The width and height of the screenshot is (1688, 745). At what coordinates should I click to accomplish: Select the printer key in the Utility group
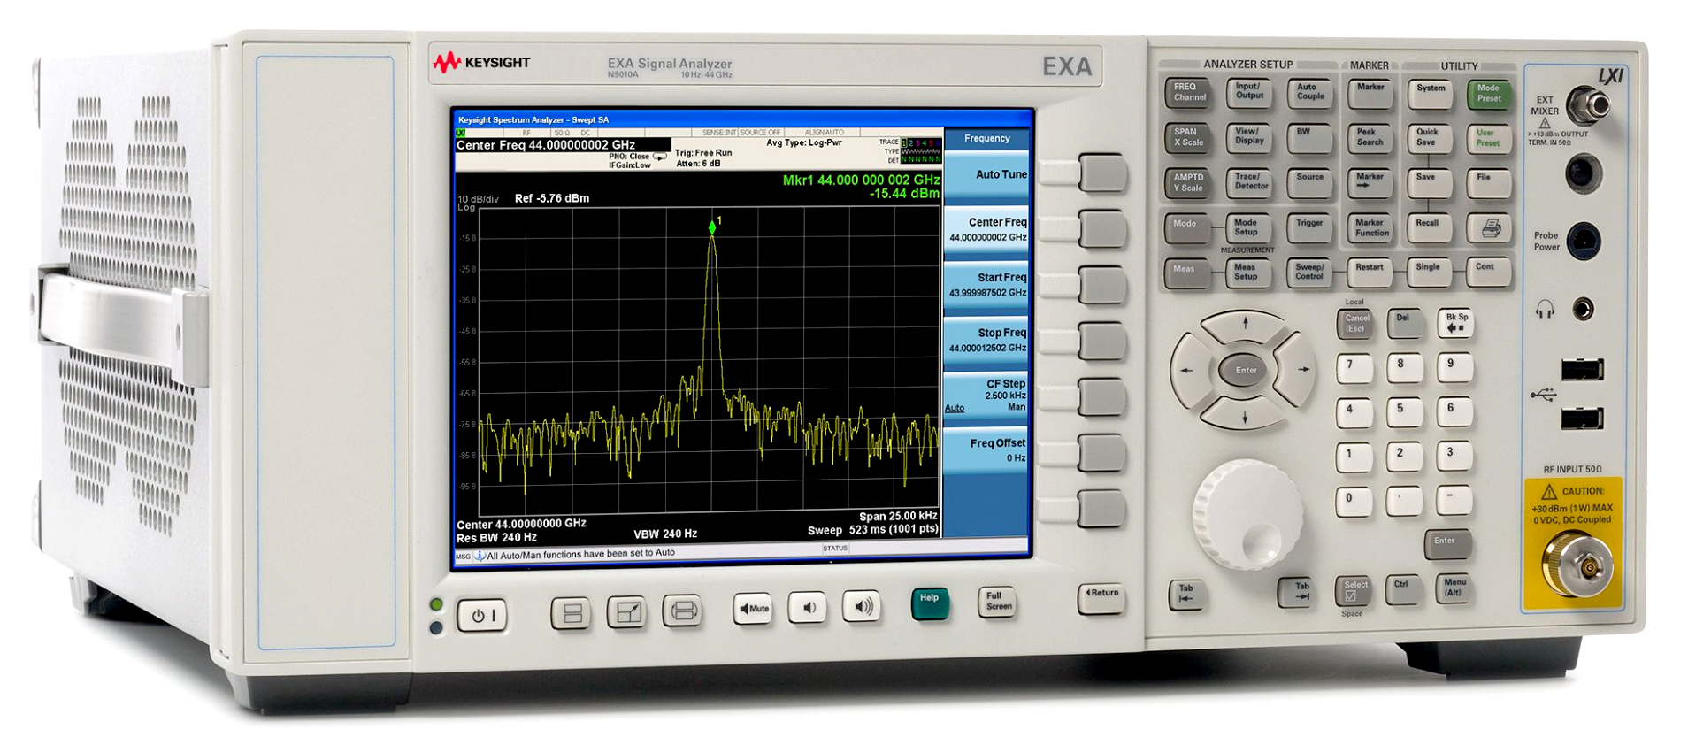pos(1490,228)
